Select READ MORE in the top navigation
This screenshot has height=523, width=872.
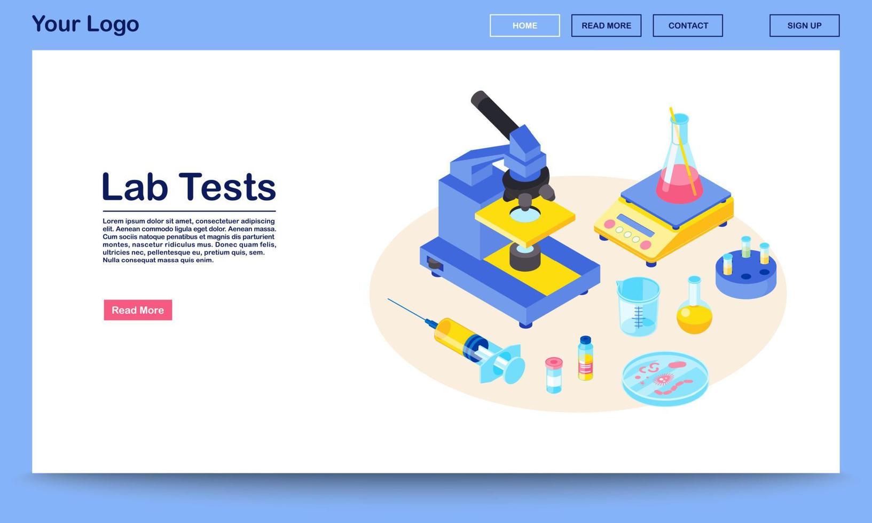coord(606,25)
